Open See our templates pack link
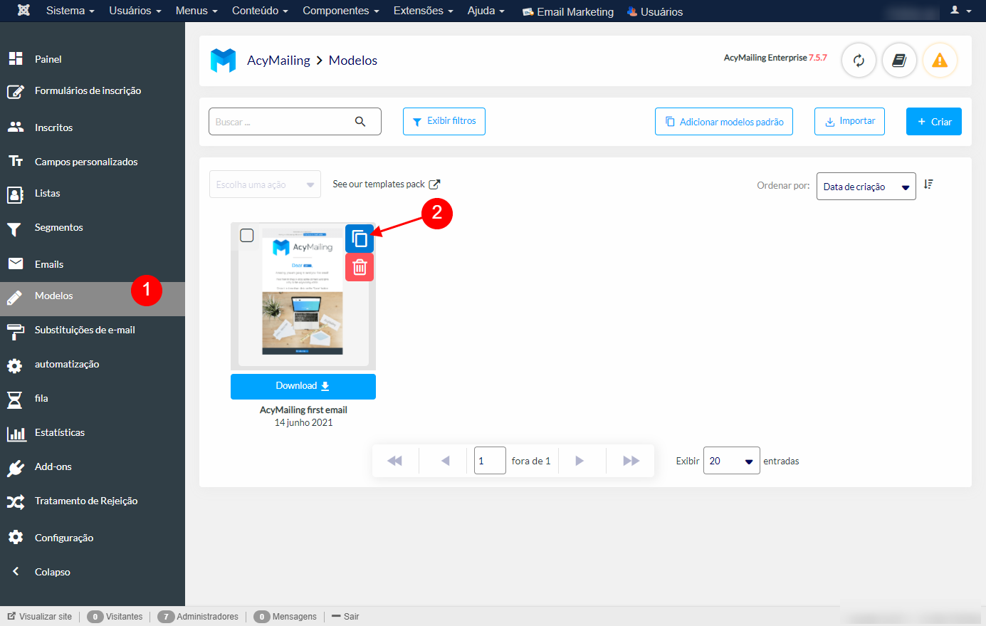Screen dimensions: 986x626 386,184
